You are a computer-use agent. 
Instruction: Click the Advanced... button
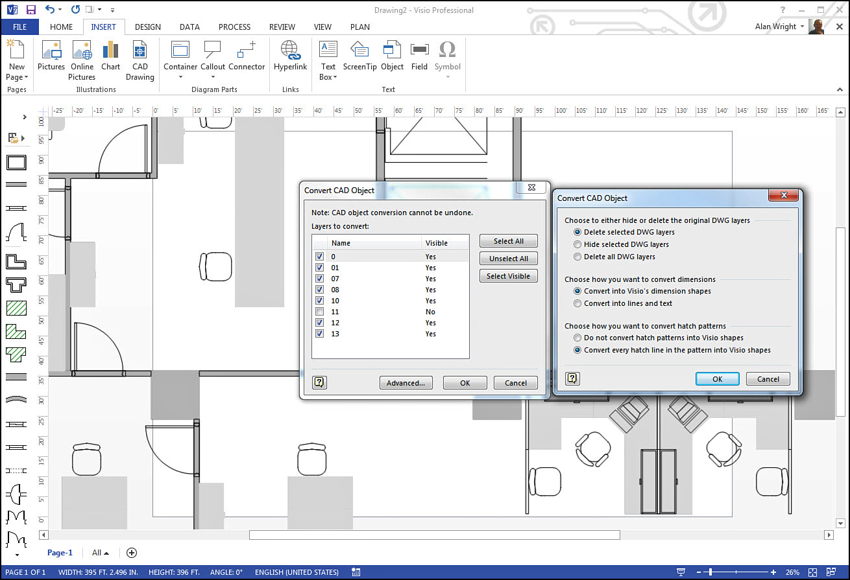(406, 383)
